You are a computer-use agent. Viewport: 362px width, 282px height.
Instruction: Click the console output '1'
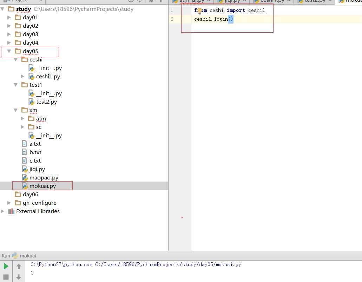point(32,273)
